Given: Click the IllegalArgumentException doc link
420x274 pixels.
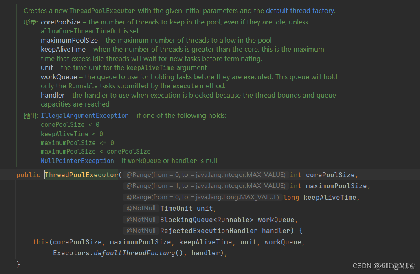Looking at the screenshot, I should pyautogui.click(x=84, y=116).
